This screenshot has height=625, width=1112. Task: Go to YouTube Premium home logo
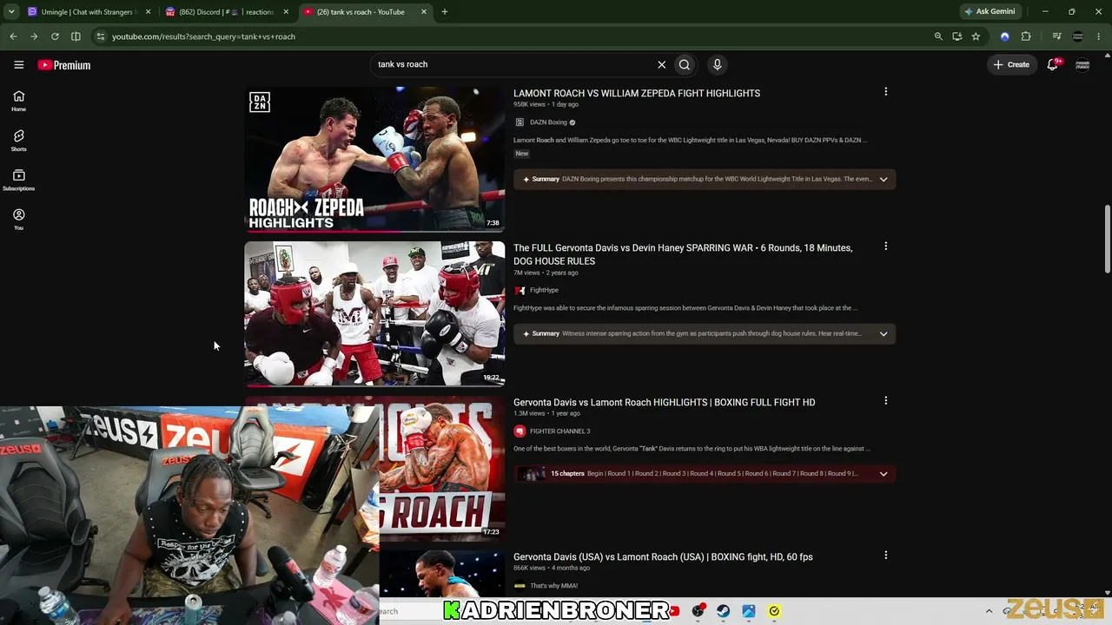point(64,65)
